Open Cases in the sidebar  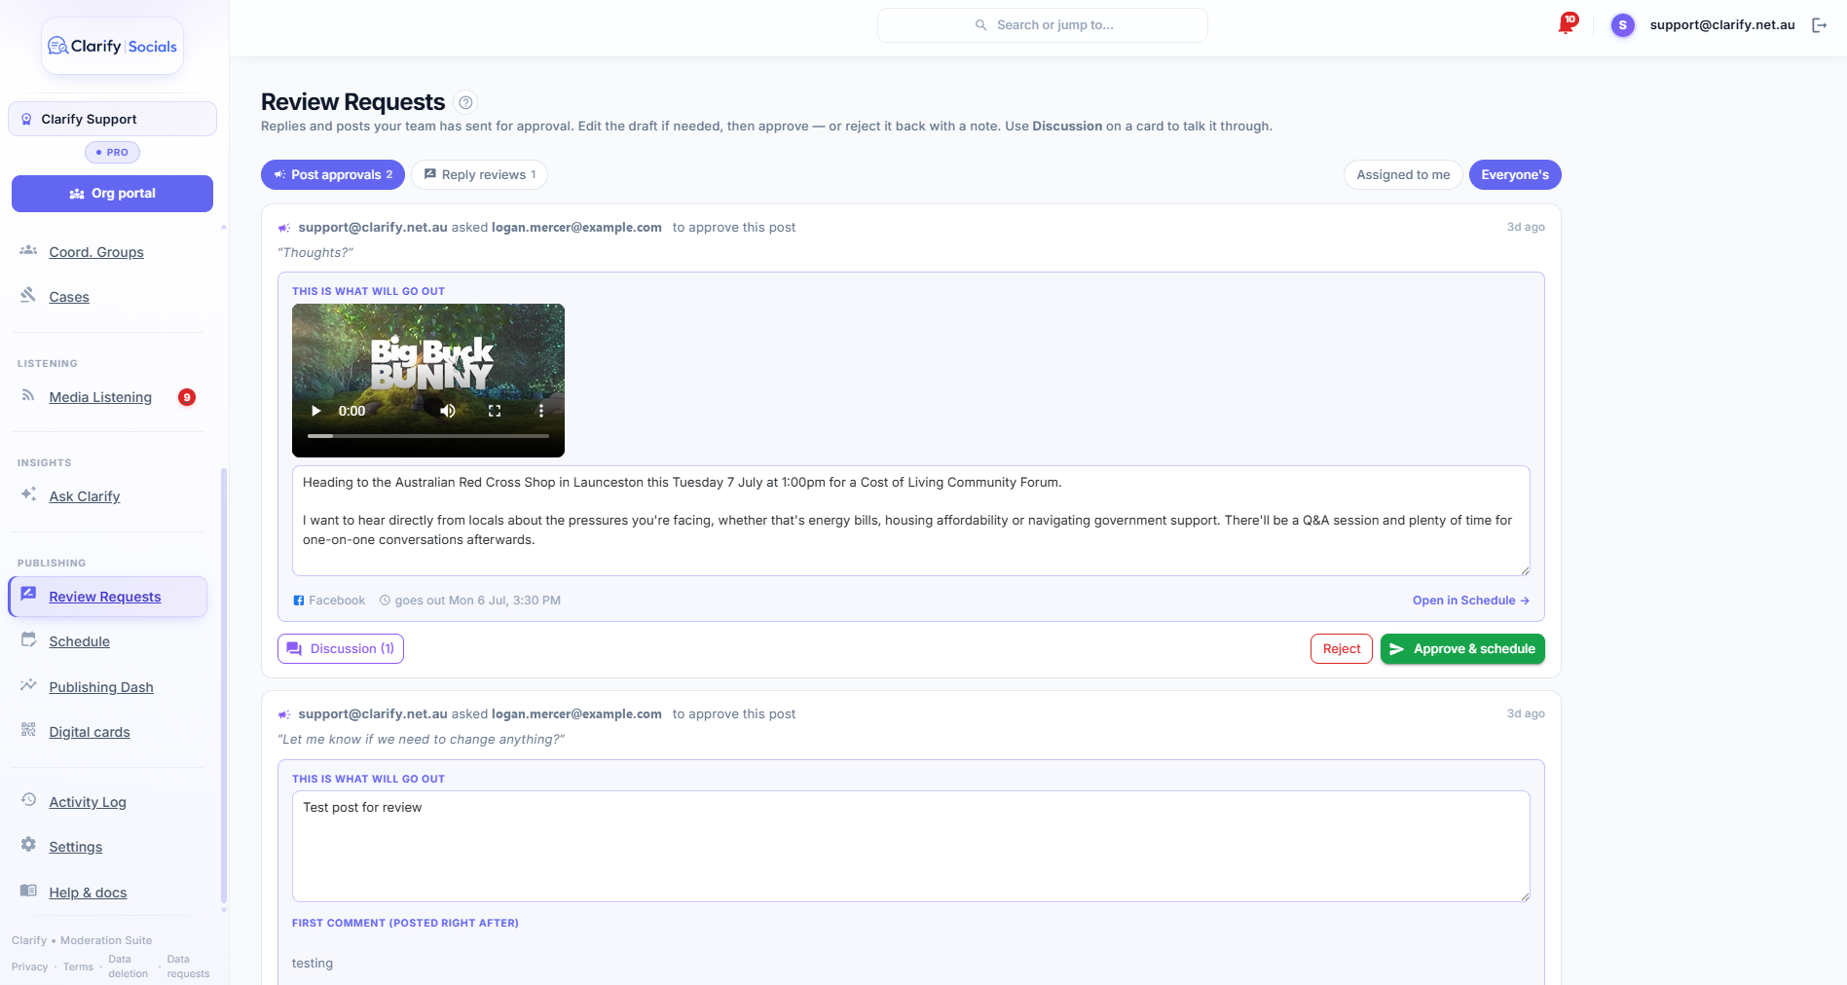[69, 297]
